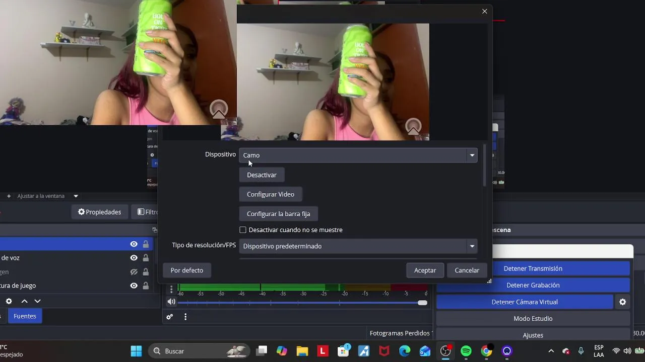Open Outlook mail taskbar icon
This screenshot has height=362, width=645.
click(425, 351)
